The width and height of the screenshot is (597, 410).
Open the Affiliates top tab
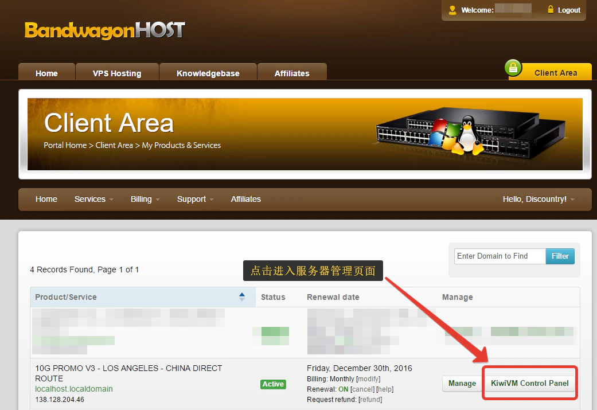292,72
